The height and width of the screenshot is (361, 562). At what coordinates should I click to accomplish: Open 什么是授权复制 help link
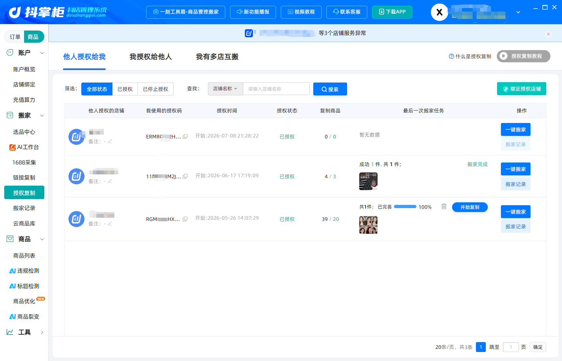[470, 56]
